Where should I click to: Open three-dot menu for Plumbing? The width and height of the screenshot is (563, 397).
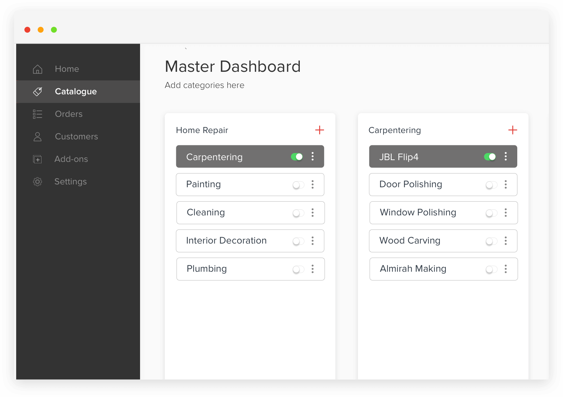click(x=312, y=269)
